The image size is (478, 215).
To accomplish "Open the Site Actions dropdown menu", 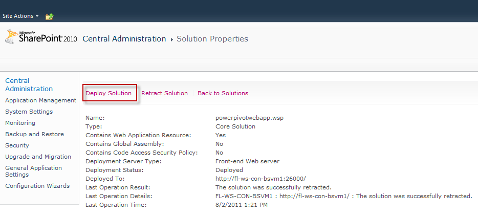I will coord(20,16).
